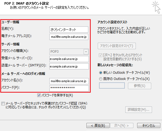This screenshot has width=162, height=131.
Task: Toggle the パスワードを保存する checkbox
Action: (x=39, y=95)
